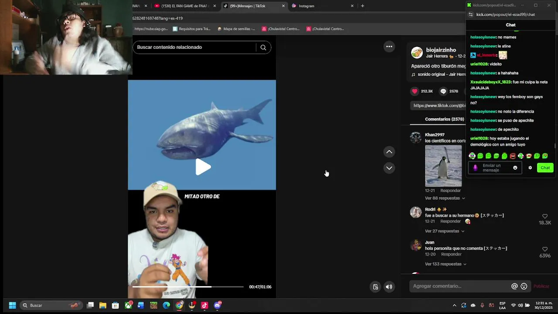Image resolution: width=558 pixels, height=314 pixels.
Task: Open the nube.siap.go bookmark
Action: click(151, 29)
